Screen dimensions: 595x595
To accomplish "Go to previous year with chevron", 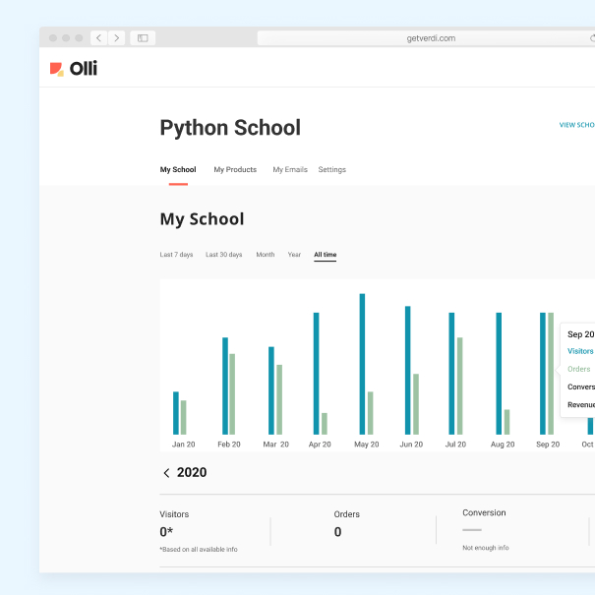I will pyautogui.click(x=166, y=473).
